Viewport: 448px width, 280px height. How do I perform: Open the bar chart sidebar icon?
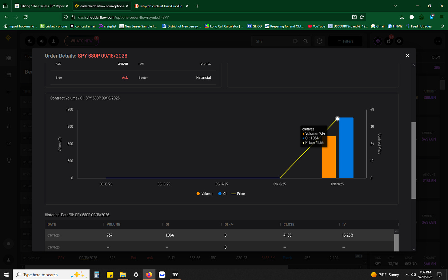pyautogui.click(x=9, y=126)
